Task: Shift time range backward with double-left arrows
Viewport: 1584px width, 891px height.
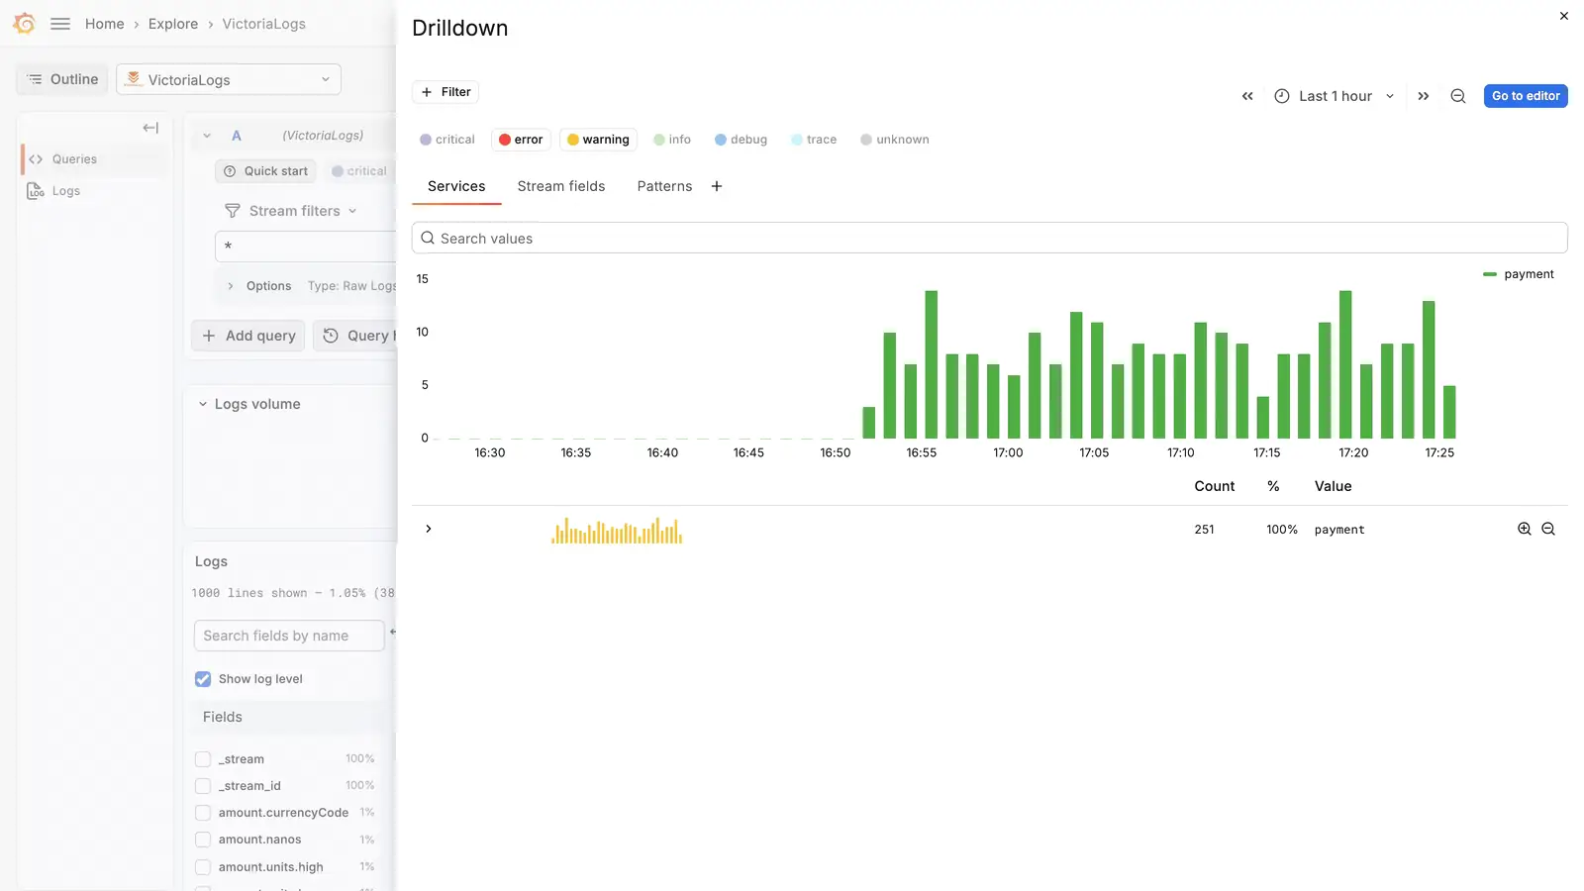Action: click(1247, 96)
